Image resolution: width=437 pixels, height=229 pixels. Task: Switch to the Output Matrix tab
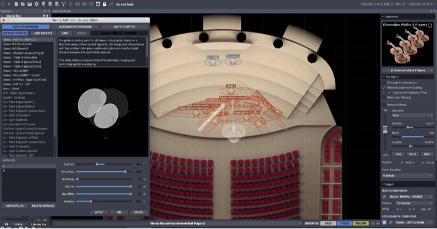coord(124,27)
